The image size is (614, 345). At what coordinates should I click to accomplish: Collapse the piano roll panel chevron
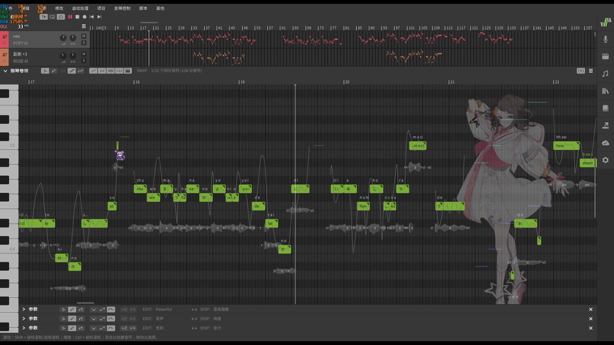coord(5,71)
